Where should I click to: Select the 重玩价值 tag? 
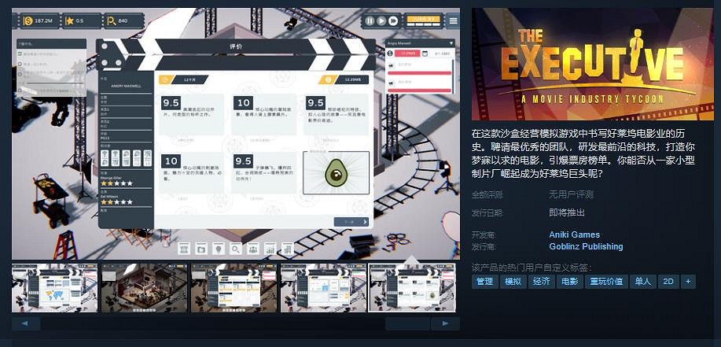point(606,282)
